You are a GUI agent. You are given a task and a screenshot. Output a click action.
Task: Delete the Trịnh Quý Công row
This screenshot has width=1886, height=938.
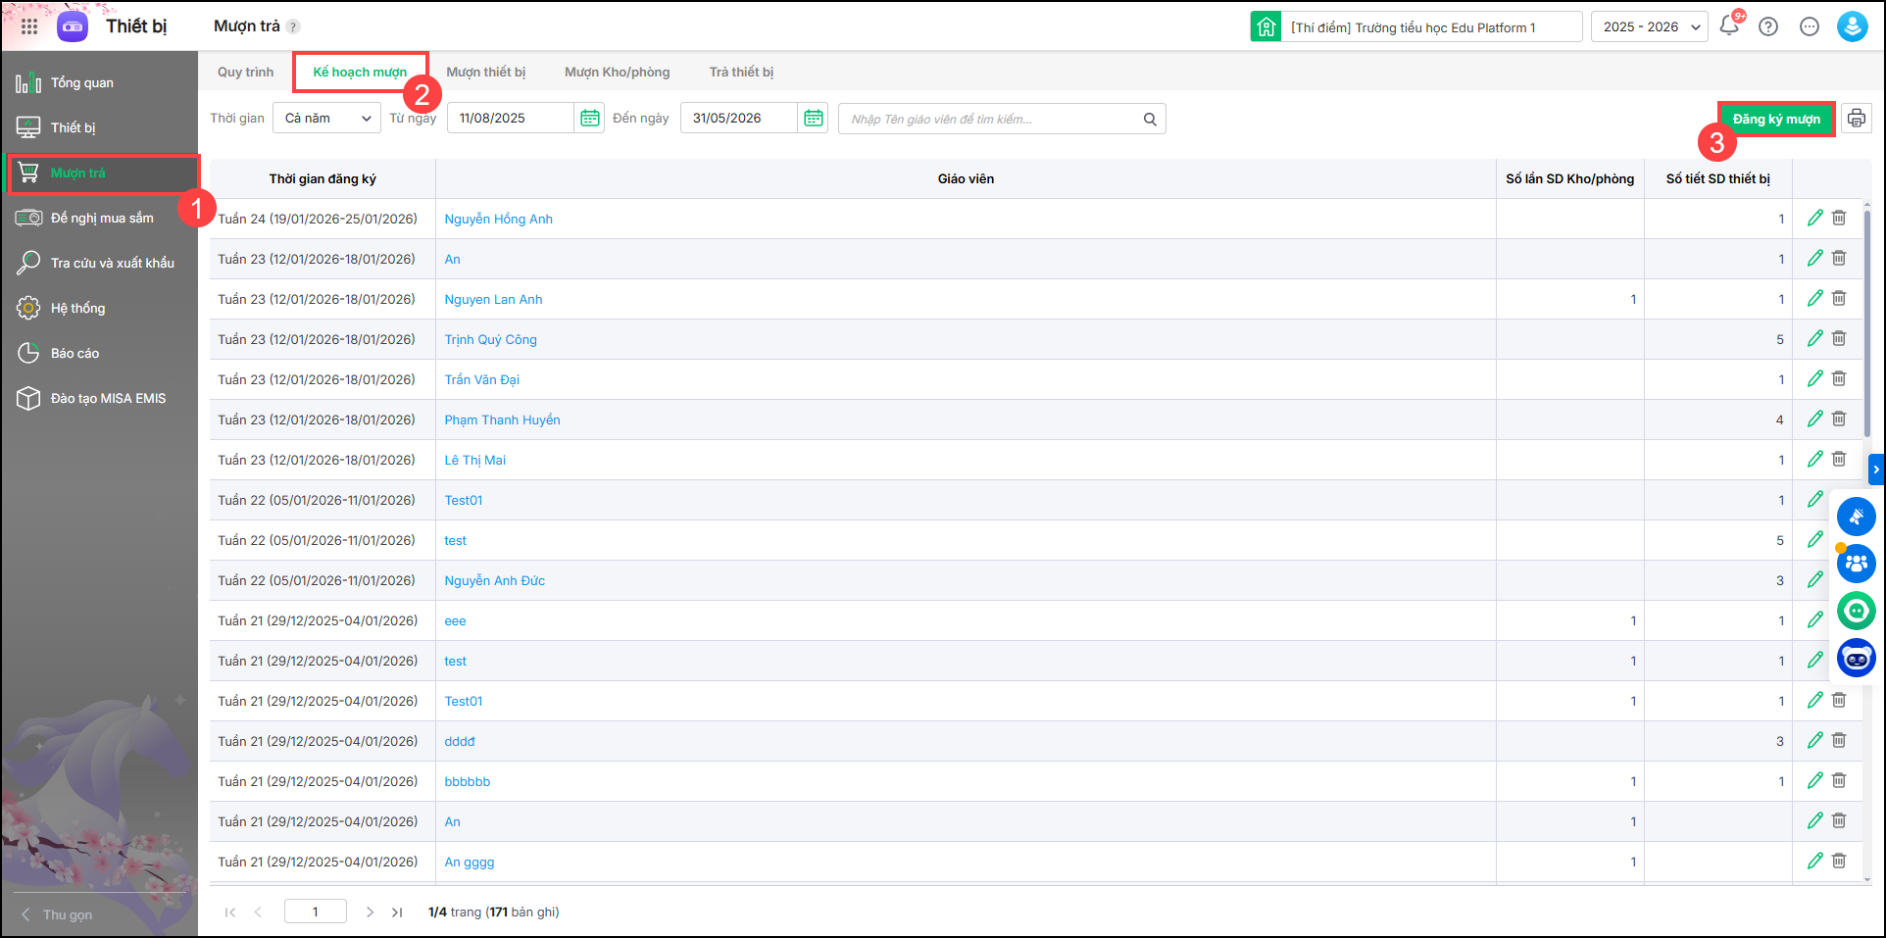click(1839, 338)
